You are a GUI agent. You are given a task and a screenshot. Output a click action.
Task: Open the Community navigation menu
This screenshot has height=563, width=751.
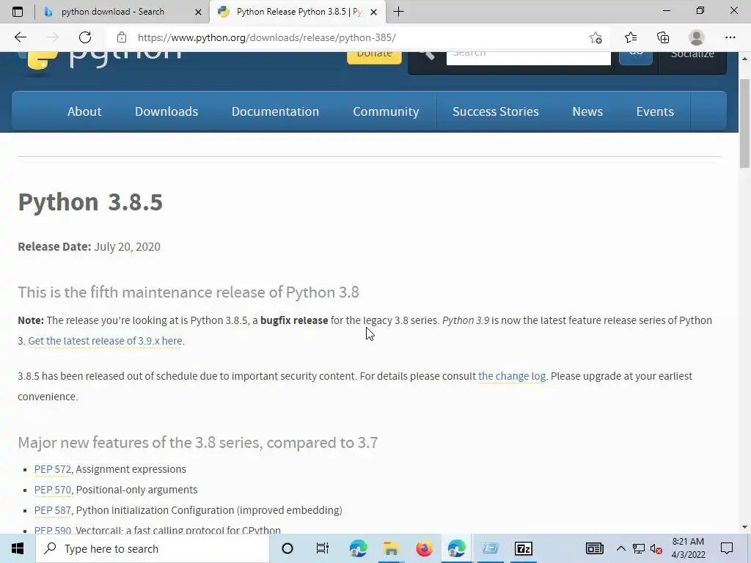pyautogui.click(x=386, y=111)
